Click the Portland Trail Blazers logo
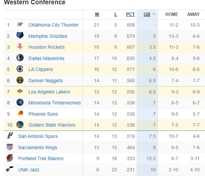 10,158
